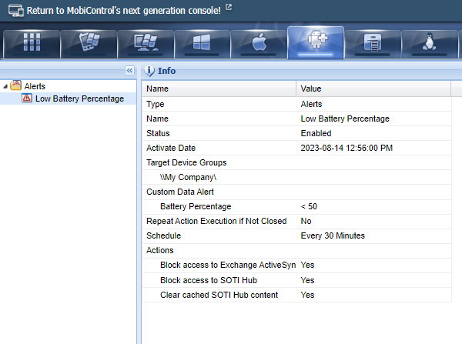This screenshot has height=344, width=462.
Task: Click Yes value for Clear cached content
Action: pyautogui.click(x=307, y=295)
